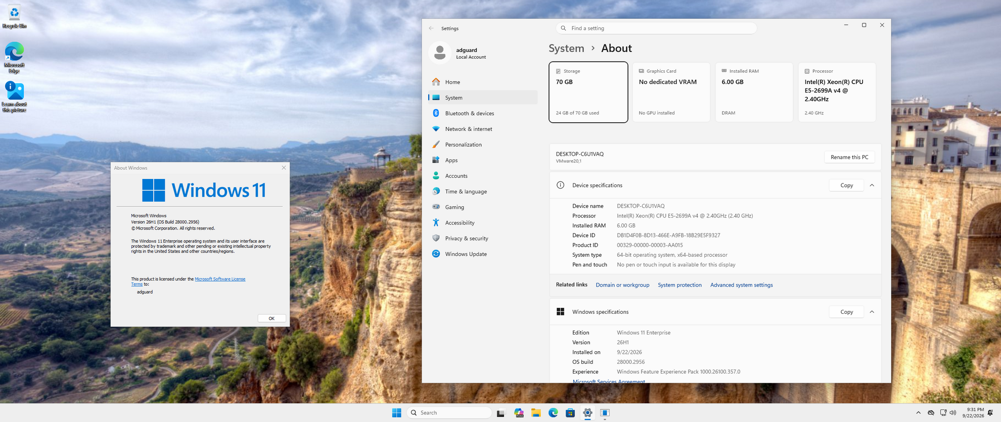Screen dimensions: 1001x422
Task: Click the Rename this PC button
Action: [x=849, y=157]
